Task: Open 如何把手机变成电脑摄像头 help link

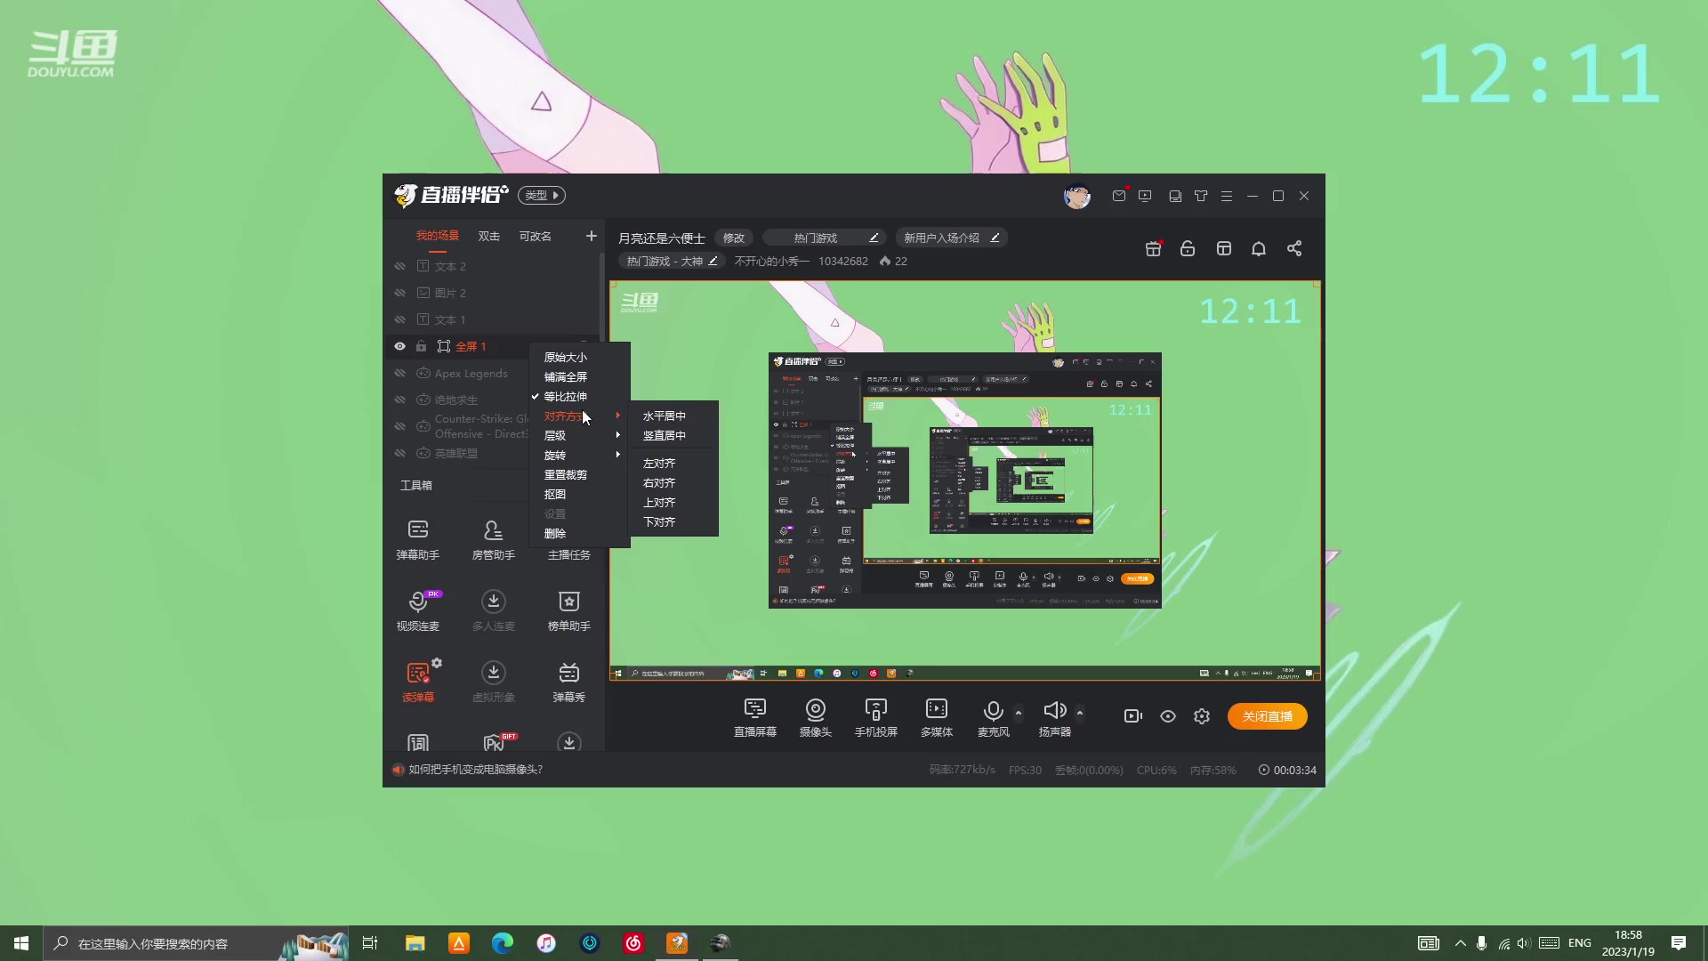Action: [x=475, y=770]
